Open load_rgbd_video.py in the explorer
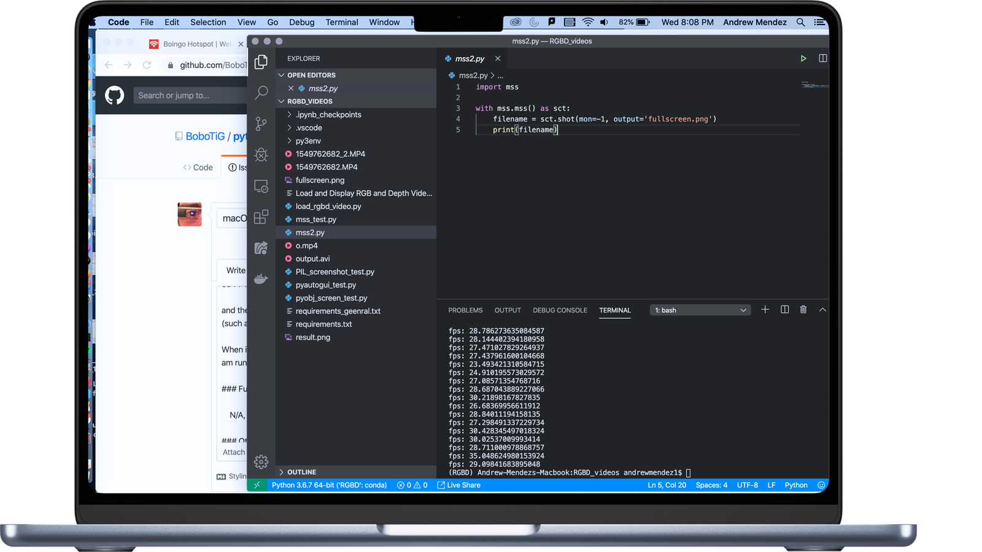 [x=328, y=206]
